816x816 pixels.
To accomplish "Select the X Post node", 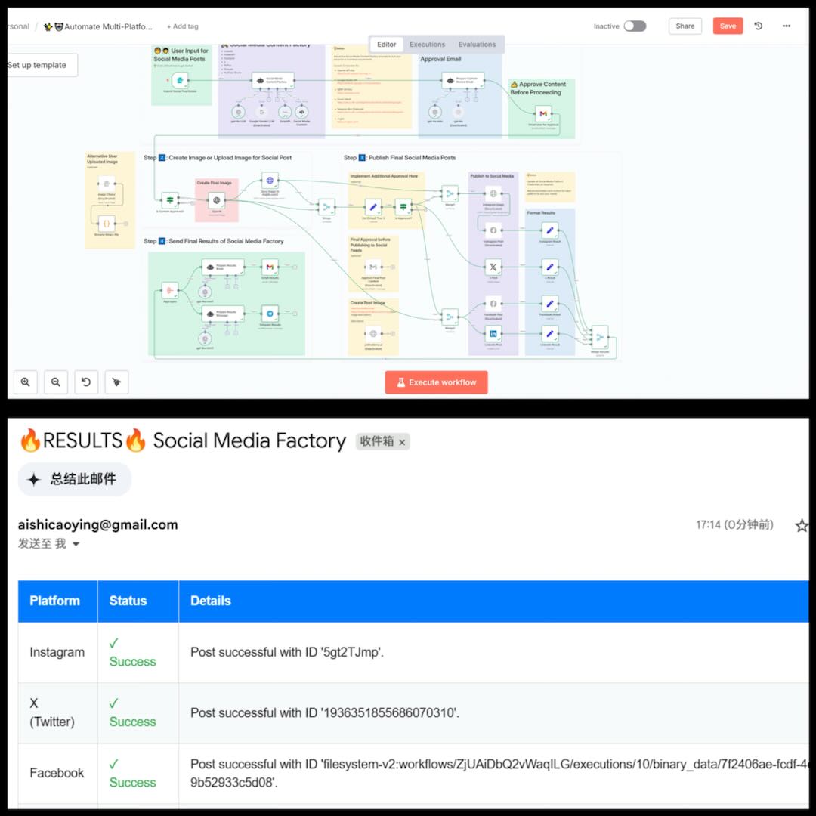I will click(493, 267).
